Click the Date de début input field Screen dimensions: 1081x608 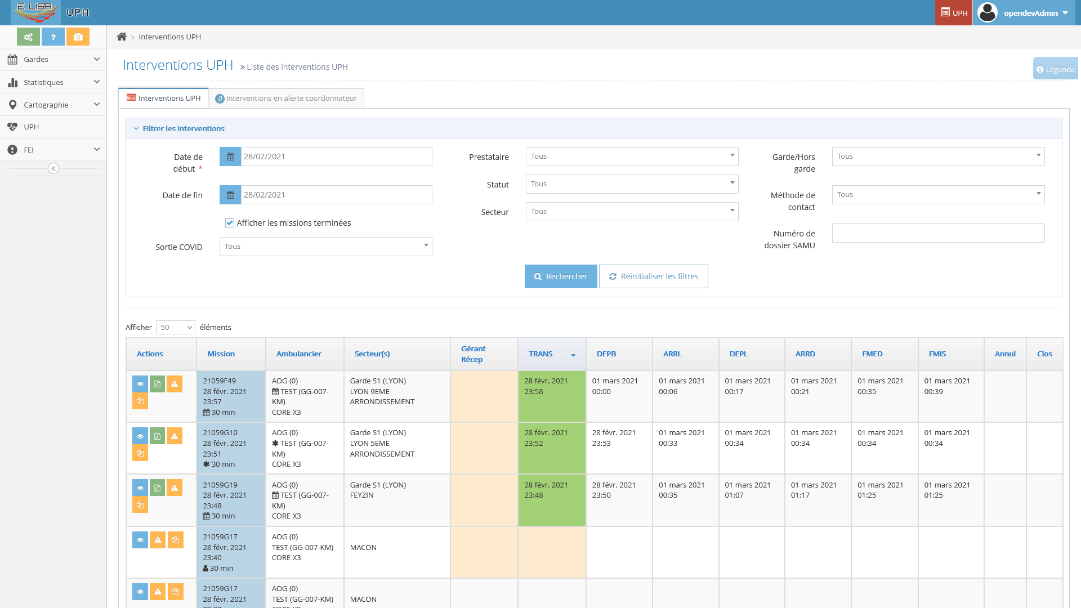pyautogui.click(x=337, y=157)
